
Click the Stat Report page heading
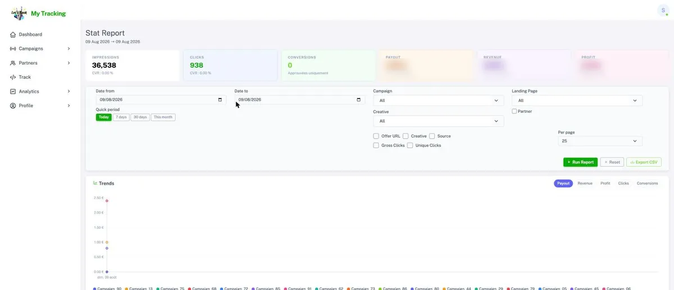click(105, 33)
